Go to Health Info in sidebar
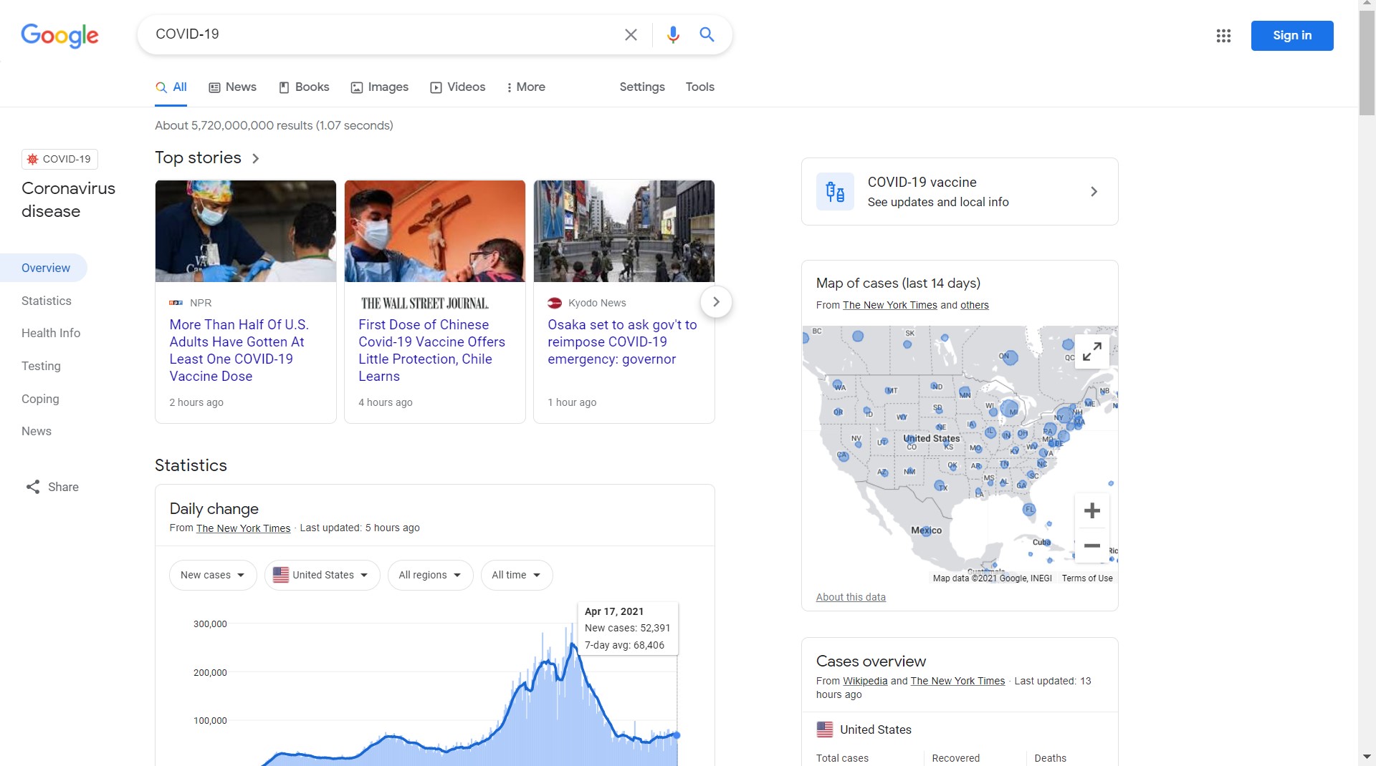The image size is (1376, 766). tap(51, 333)
